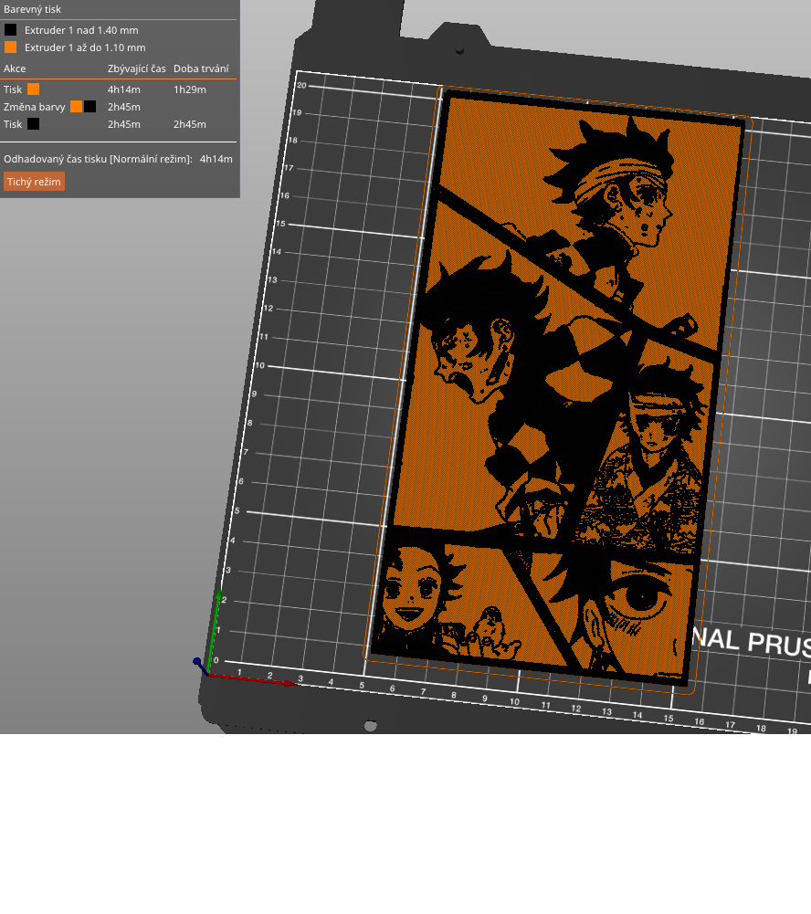Select orange swatch for Extruder 1 až do 1.10 mm
Screen dimensions: 811x914
10,47
